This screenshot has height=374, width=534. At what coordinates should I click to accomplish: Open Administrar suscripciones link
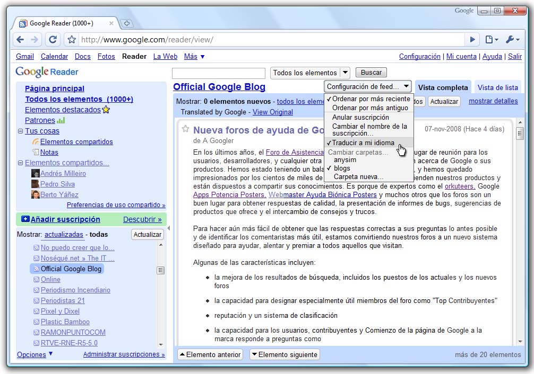(x=124, y=354)
